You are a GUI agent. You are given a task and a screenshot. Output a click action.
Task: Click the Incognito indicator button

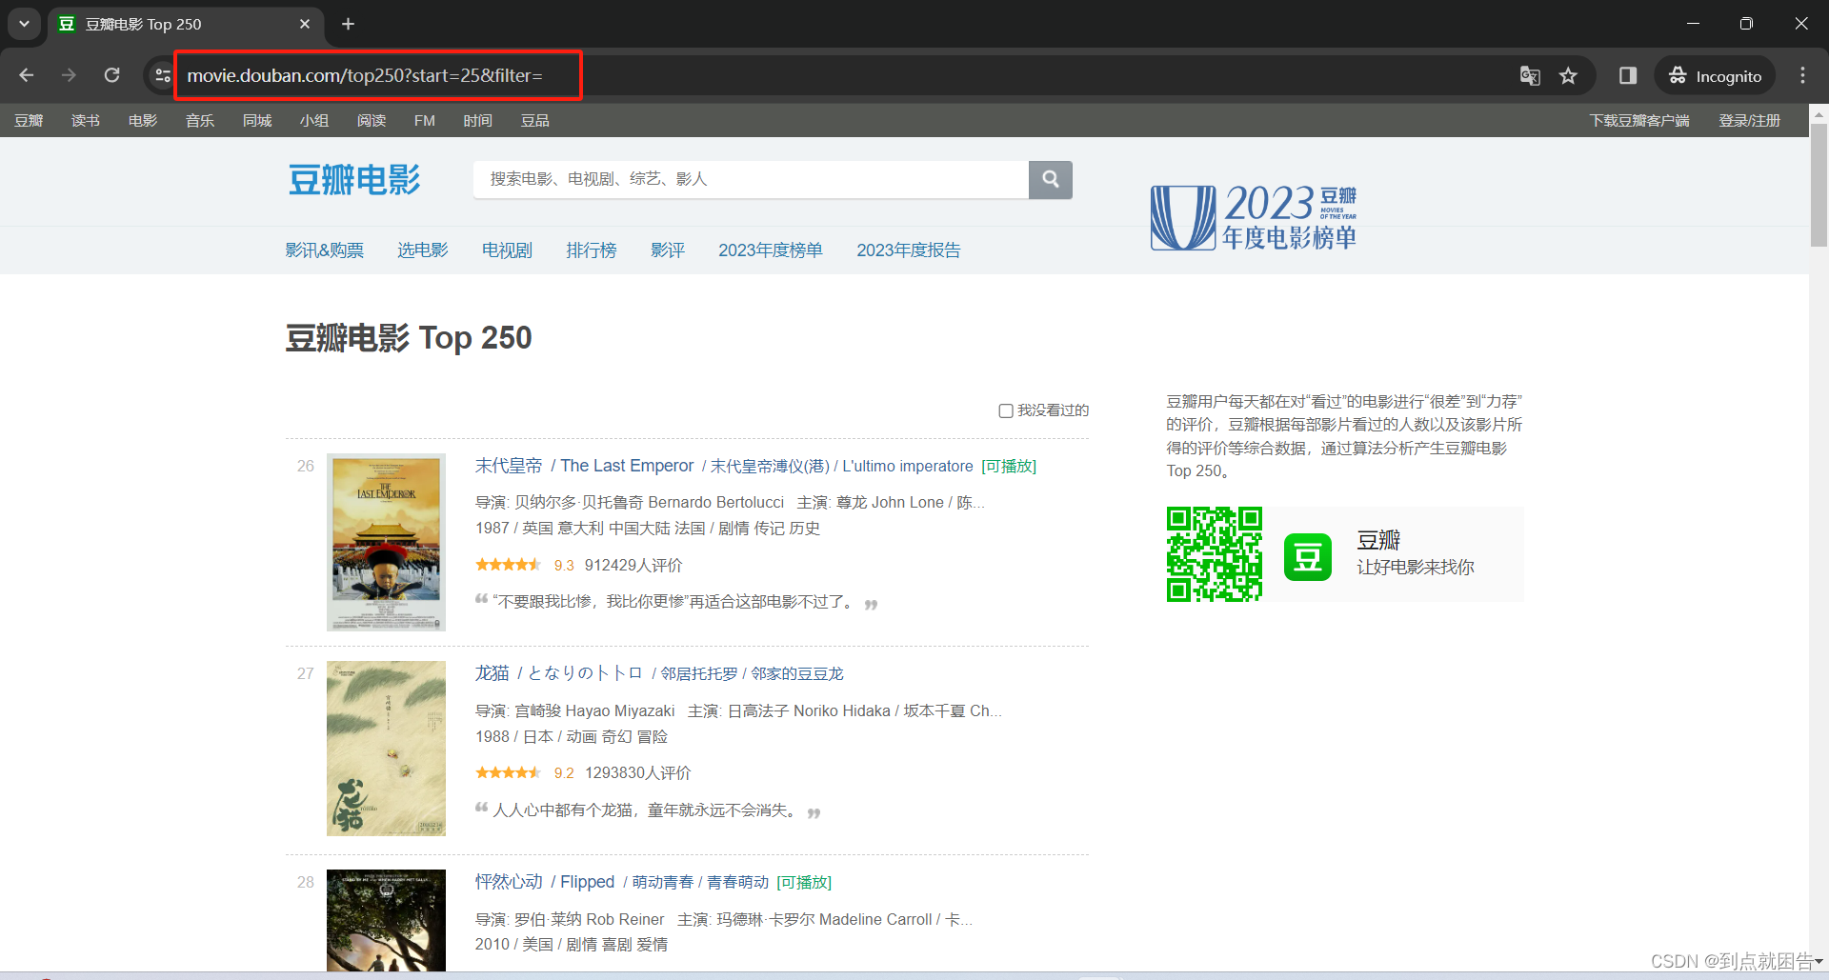1716,76
